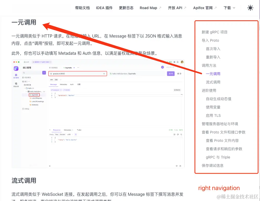Open the Message request tab

click(53, 84)
